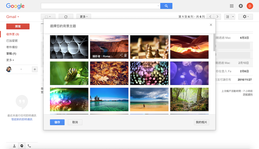
Task: Open search options dropdown arrow
Action: [158, 6]
